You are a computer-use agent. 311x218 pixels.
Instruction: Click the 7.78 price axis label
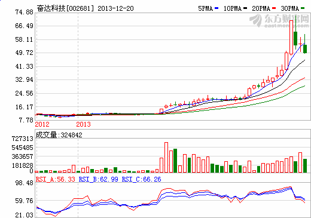click(x=26, y=120)
